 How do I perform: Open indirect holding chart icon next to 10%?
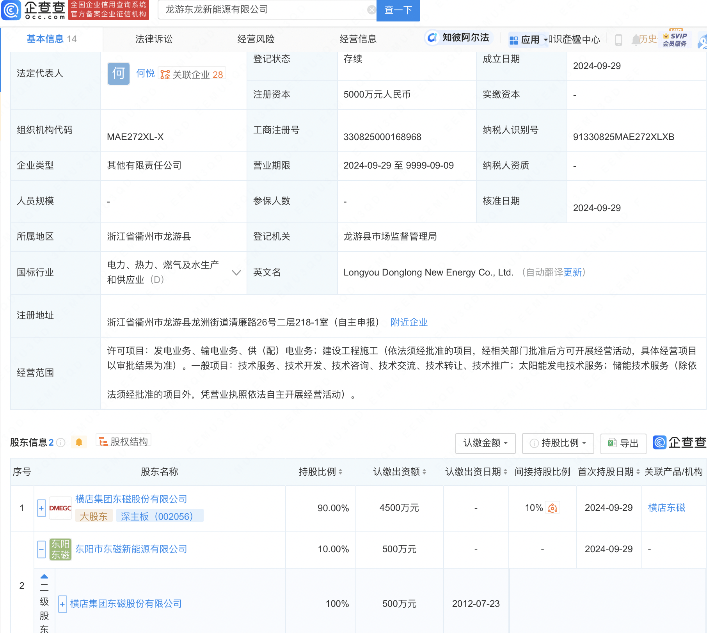552,508
